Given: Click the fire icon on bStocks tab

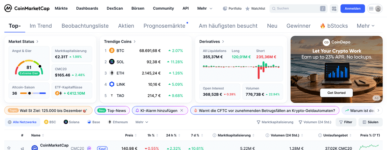Looking at the screenshot, I should pyautogui.click(x=322, y=26).
